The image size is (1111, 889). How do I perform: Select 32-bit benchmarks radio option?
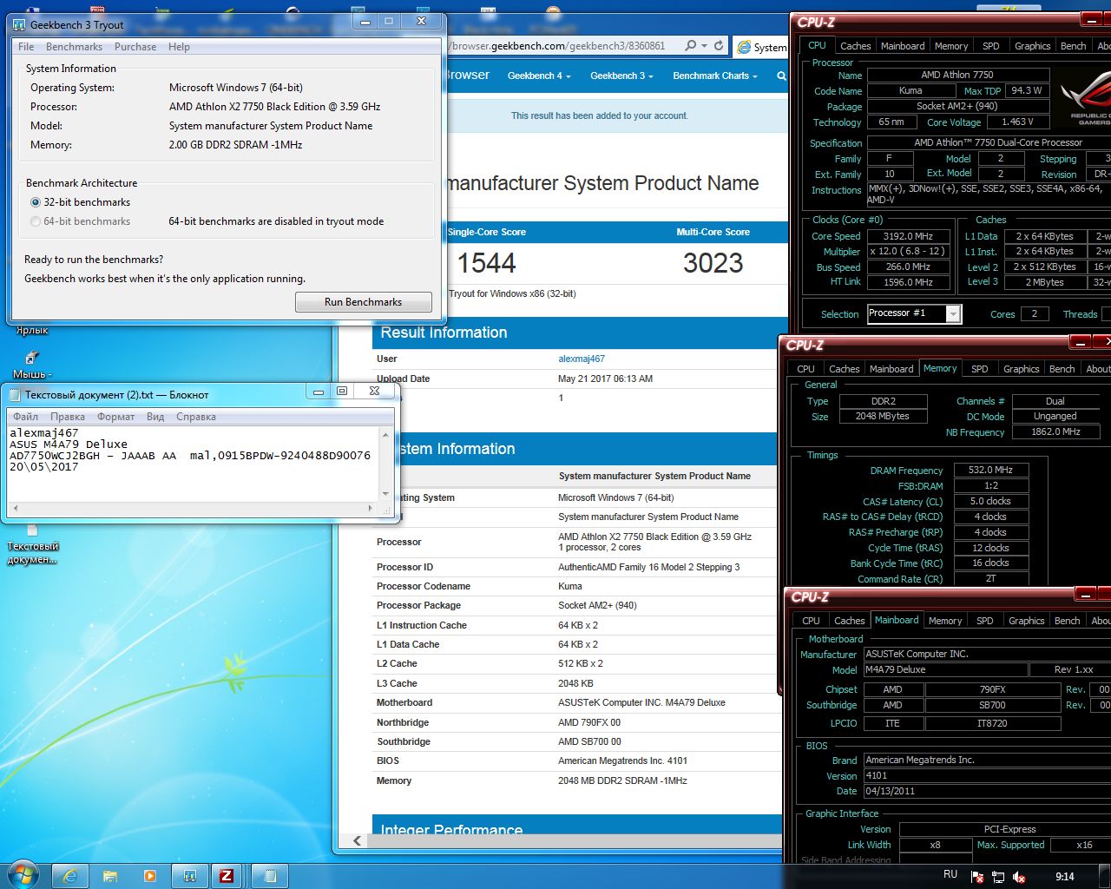(36, 202)
